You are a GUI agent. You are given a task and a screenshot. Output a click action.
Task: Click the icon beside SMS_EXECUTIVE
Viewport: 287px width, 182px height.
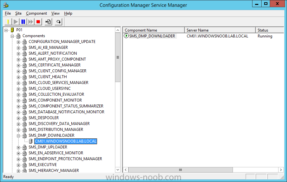[x=24, y=165]
